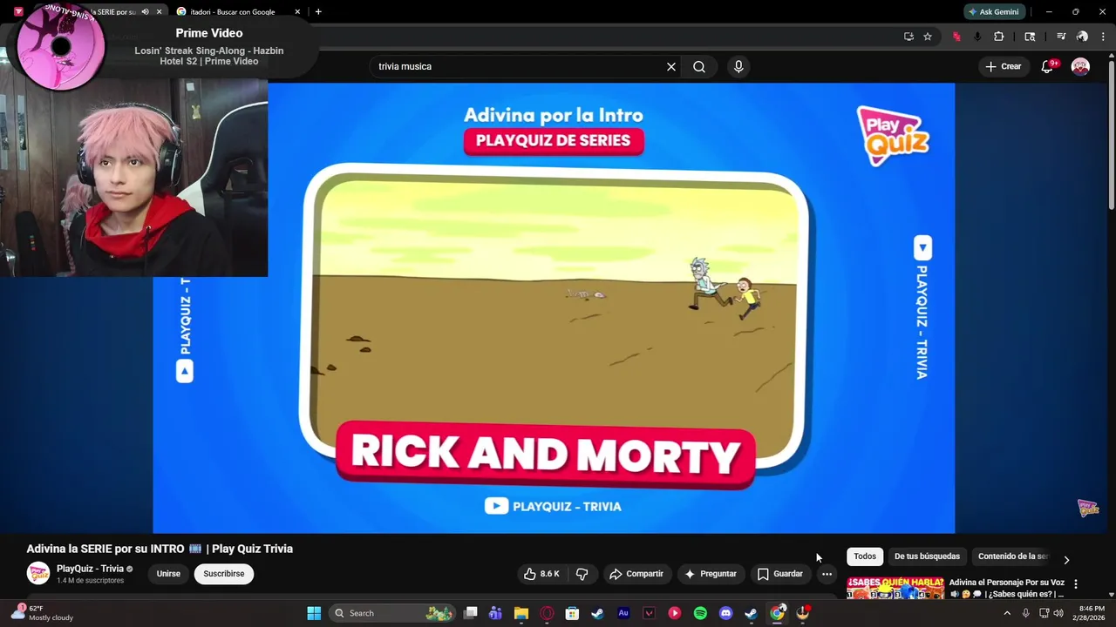Open File Explorer from taskbar
The height and width of the screenshot is (627, 1116).
click(x=521, y=613)
